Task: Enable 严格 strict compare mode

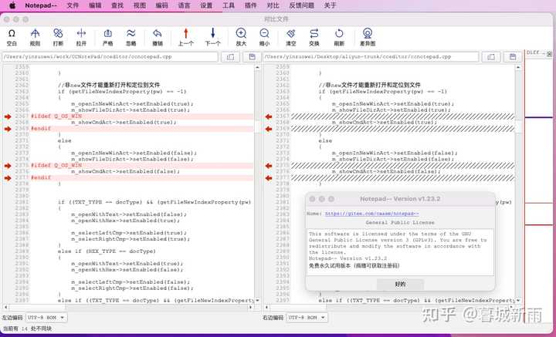Action: coord(108,37)
